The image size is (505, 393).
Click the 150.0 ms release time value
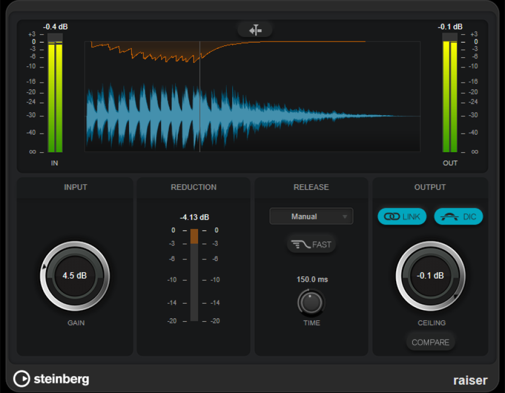point(312,279)
